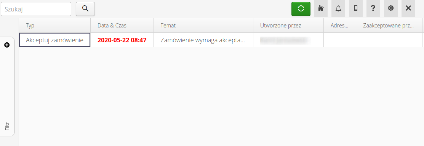Viewport: 424px width, 146px height.
Task: Click the Adres column header
Action: pyautogui.click(x=340, y=26)
